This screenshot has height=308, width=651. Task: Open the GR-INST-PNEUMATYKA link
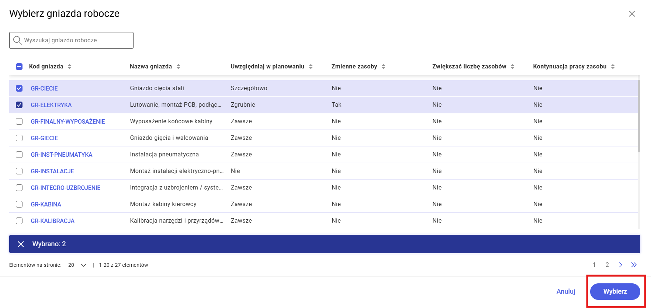tap(62, 155)
